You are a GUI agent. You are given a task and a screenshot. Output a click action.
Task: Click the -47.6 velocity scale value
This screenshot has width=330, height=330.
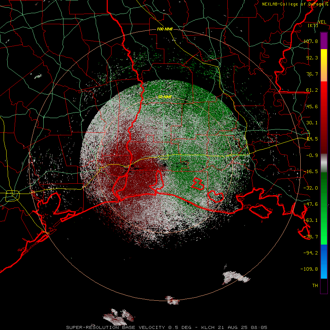click(311, 204)
